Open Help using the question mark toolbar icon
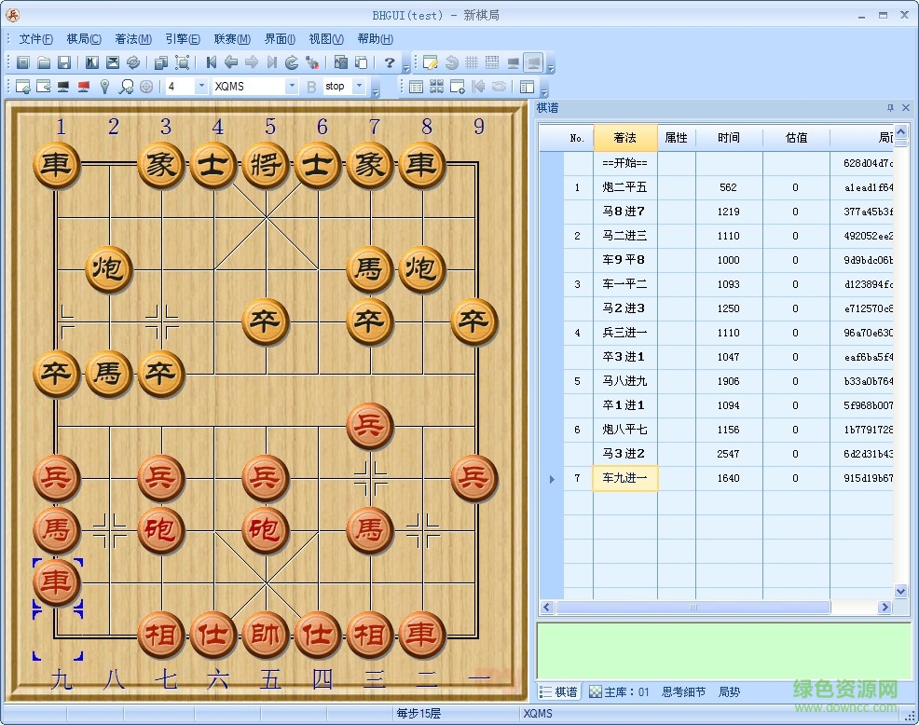Screen dimensions: 919x725 390,62
